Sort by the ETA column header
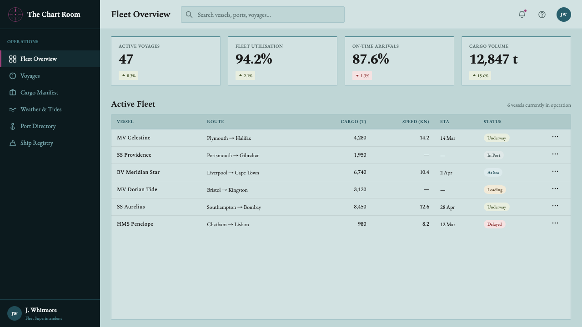Screen dimensions: 582x327 tap(445, 122)
